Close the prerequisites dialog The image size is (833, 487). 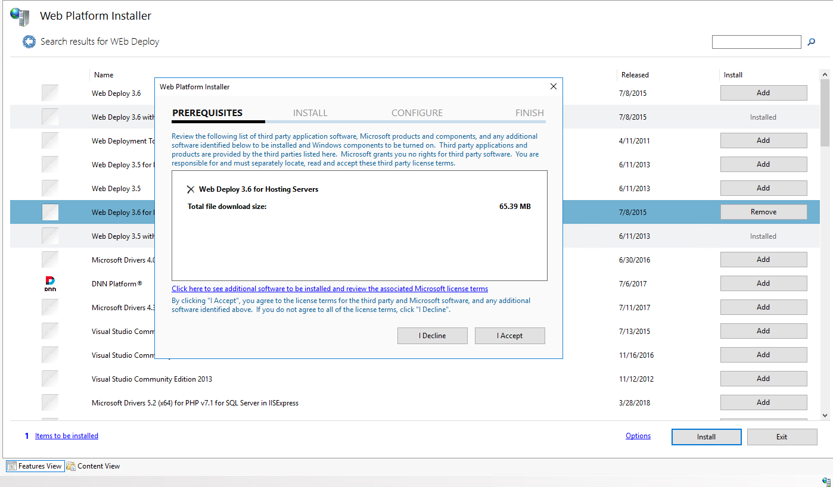(553, 87)
